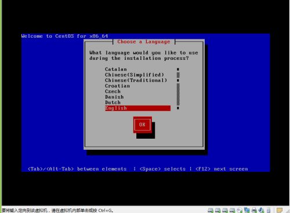Click the network adapter status icon
The image size is (290, 213).
(x=247, y=210)
